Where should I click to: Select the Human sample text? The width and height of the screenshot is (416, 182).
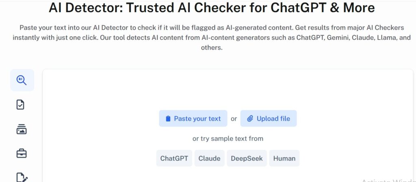click(284, 158)
